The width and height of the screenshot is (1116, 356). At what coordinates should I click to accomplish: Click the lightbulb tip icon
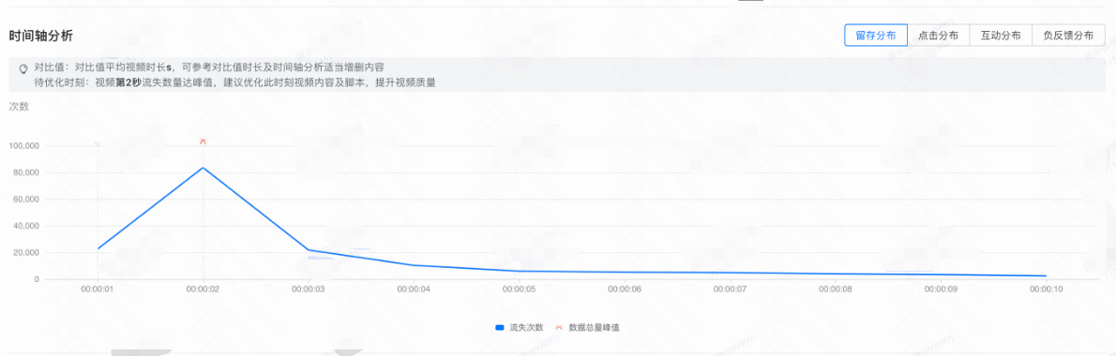tap(23, 68)
